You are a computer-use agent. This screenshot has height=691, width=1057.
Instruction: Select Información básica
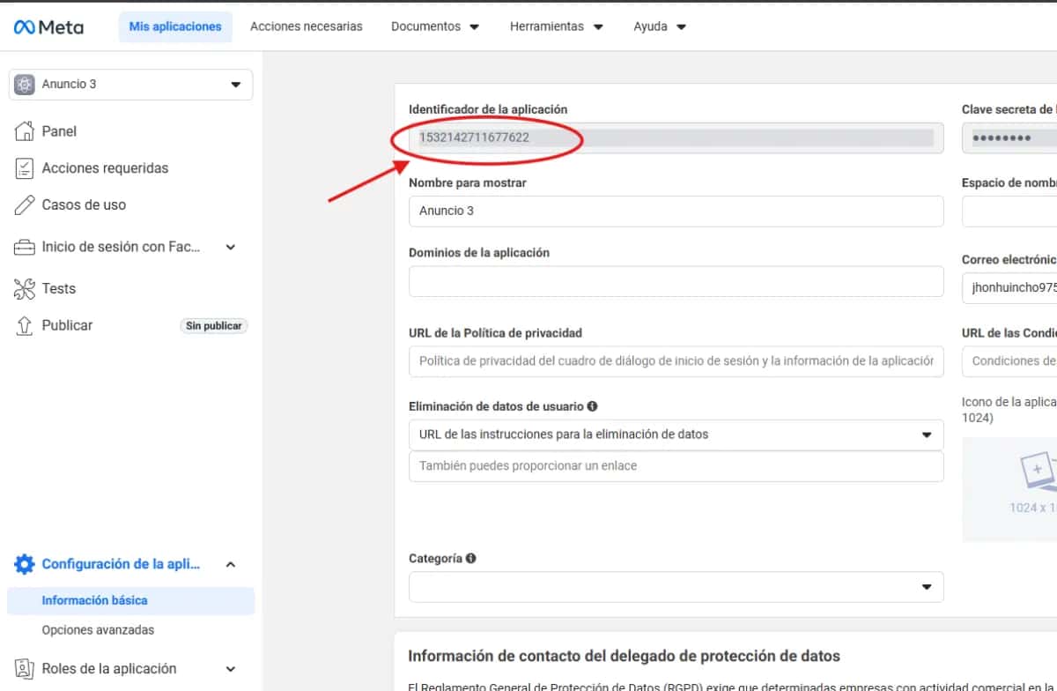(130, 600)
